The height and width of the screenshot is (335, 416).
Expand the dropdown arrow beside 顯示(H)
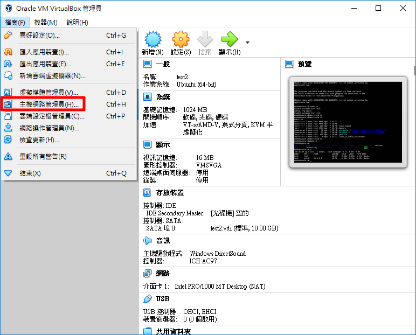(x=247, y=42)
